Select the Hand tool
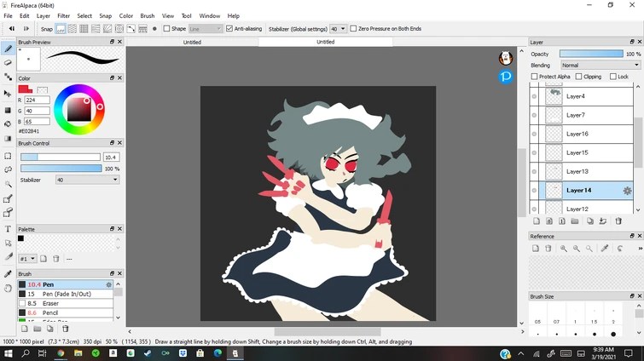The height and width of the screenshot is (361, 644). click(x=8, y=289)
